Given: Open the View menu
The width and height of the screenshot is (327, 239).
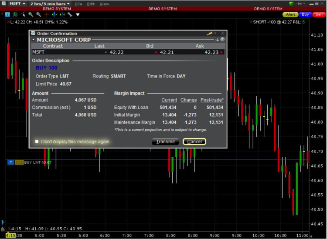Looking at the screenshot, I should pos(104,4).
